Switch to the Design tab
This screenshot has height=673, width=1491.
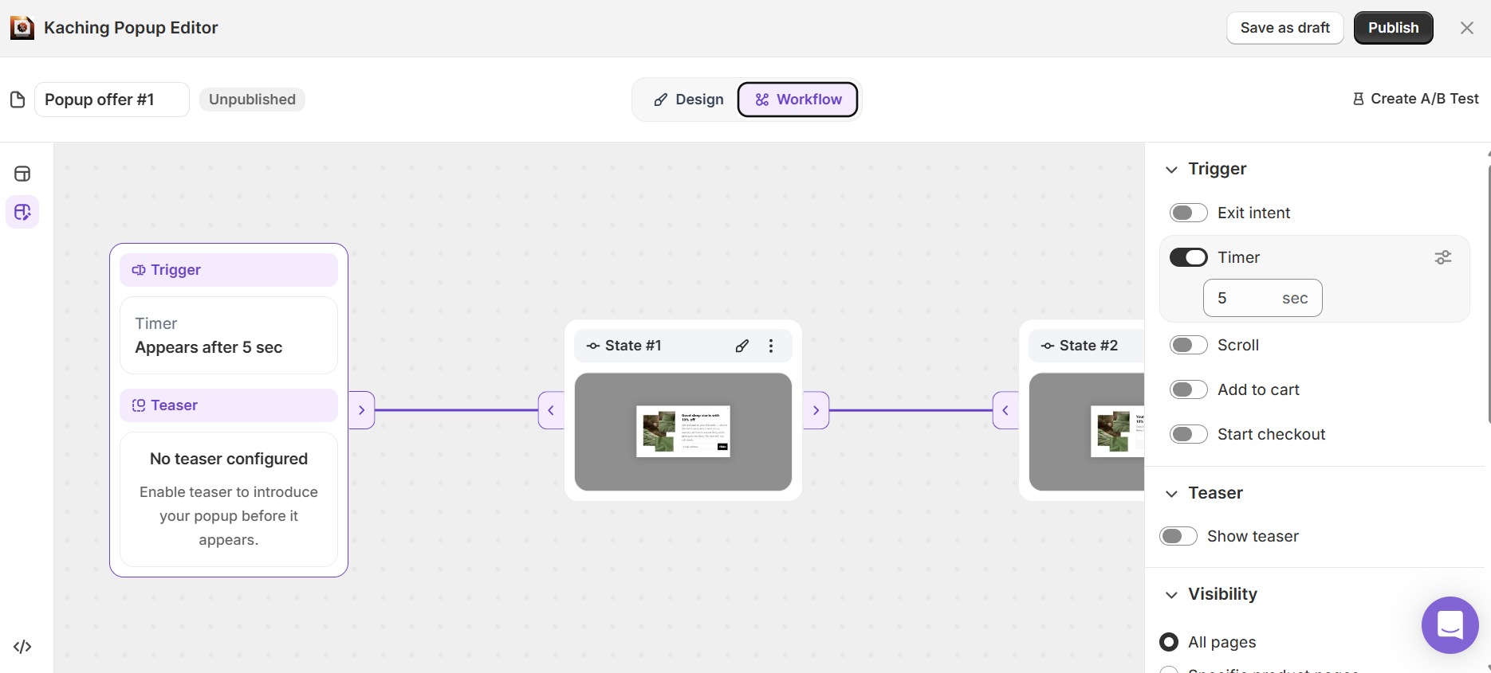click(x=689, y=100)
